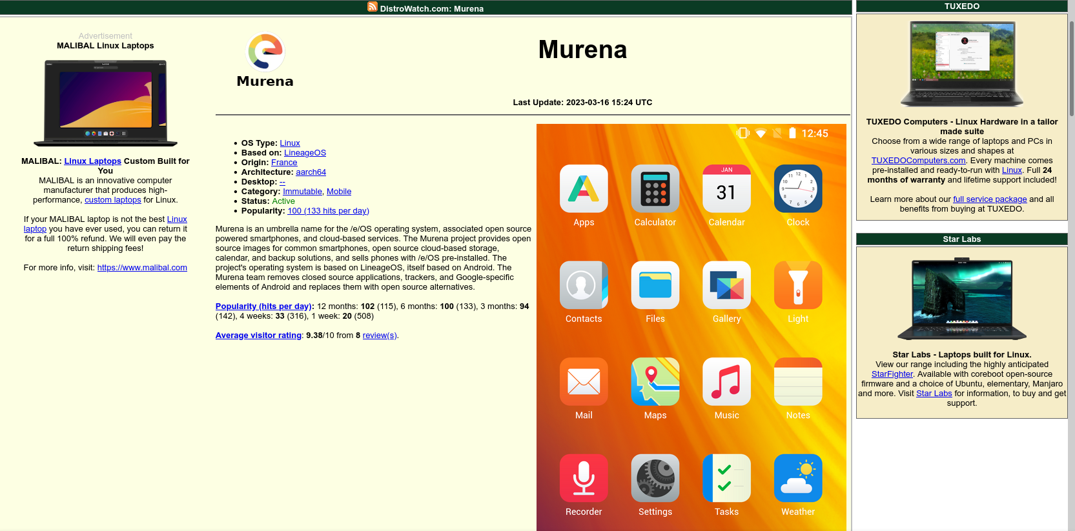Open MALIBAL Linux Laptops link
The image size is (1075, 531).
tap(92, 161)
